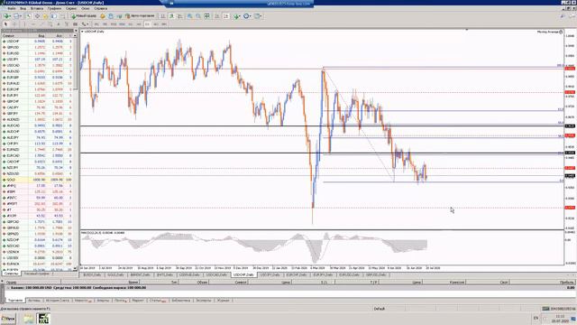The image size is (577, 325).
Task: Open the Графики menu
Action: [54, 8]
